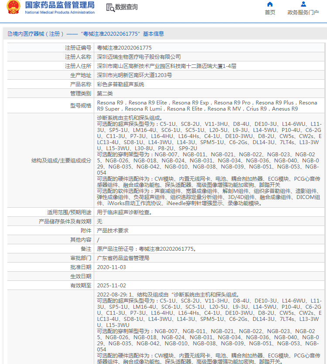
Task: Open the 数据查询 search icon
Action: point(110,8)
